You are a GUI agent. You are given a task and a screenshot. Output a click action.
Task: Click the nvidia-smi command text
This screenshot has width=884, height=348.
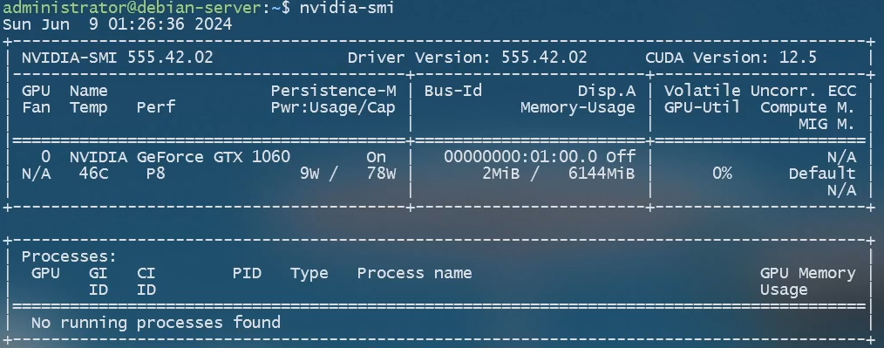tap(347, 8)
